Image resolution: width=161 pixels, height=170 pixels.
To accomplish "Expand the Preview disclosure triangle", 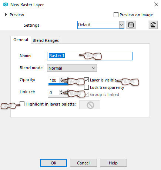I will (x=6, y=15).
